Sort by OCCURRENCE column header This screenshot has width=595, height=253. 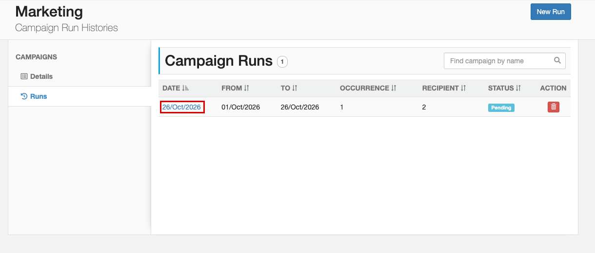[368, 88]
